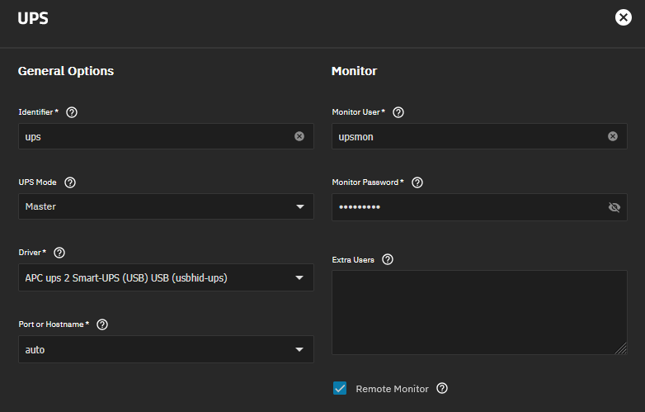Open help tooltip for Identifier field
The image size is (645, 412).
[72, 112]
